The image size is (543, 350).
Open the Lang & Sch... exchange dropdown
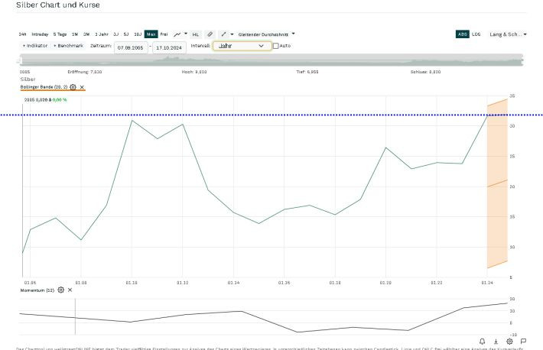point(508,34)
